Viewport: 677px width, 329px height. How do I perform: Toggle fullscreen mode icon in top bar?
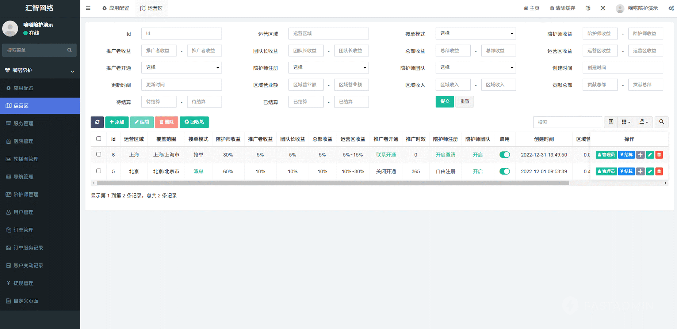[603, 8]
